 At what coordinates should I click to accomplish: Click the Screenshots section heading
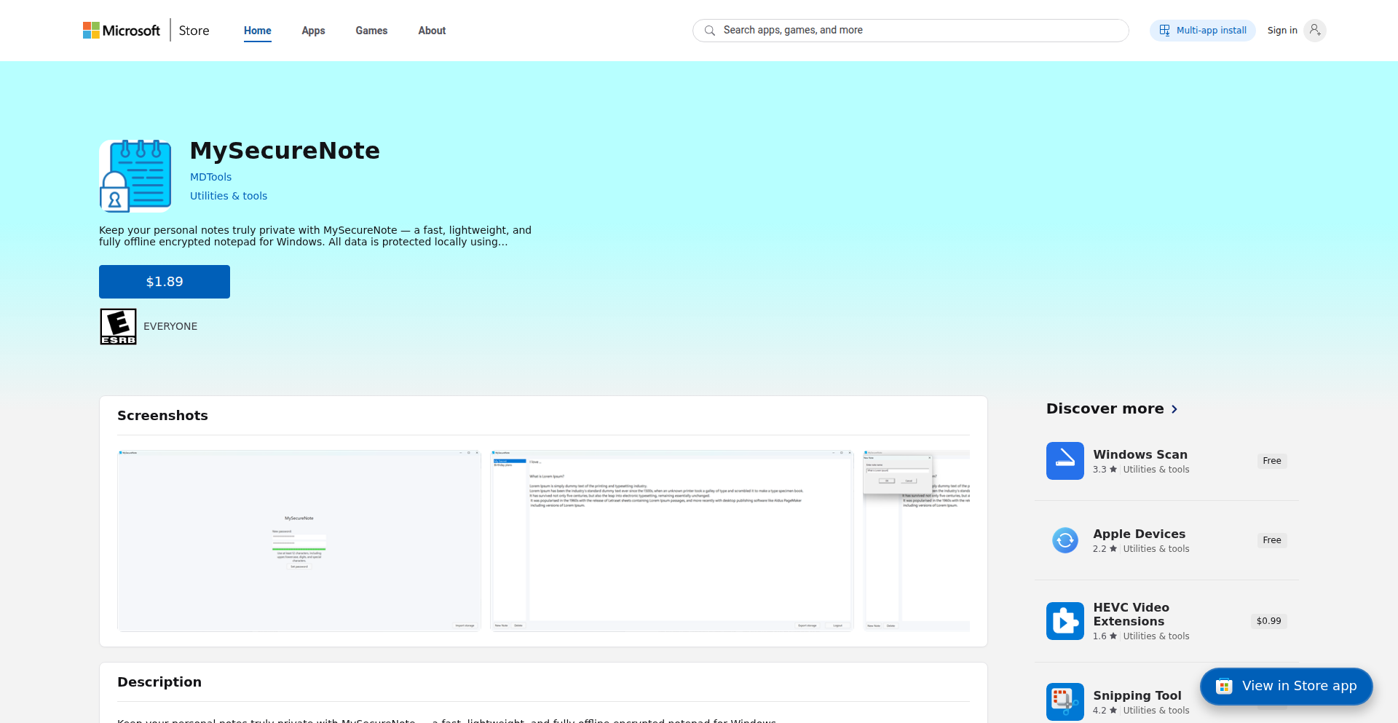tap(162, 416)
